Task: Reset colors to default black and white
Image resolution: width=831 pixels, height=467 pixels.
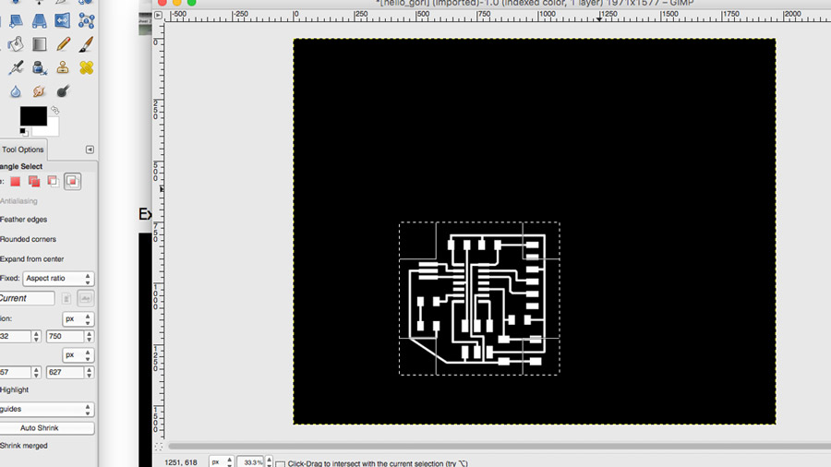Action: (24, 131)
